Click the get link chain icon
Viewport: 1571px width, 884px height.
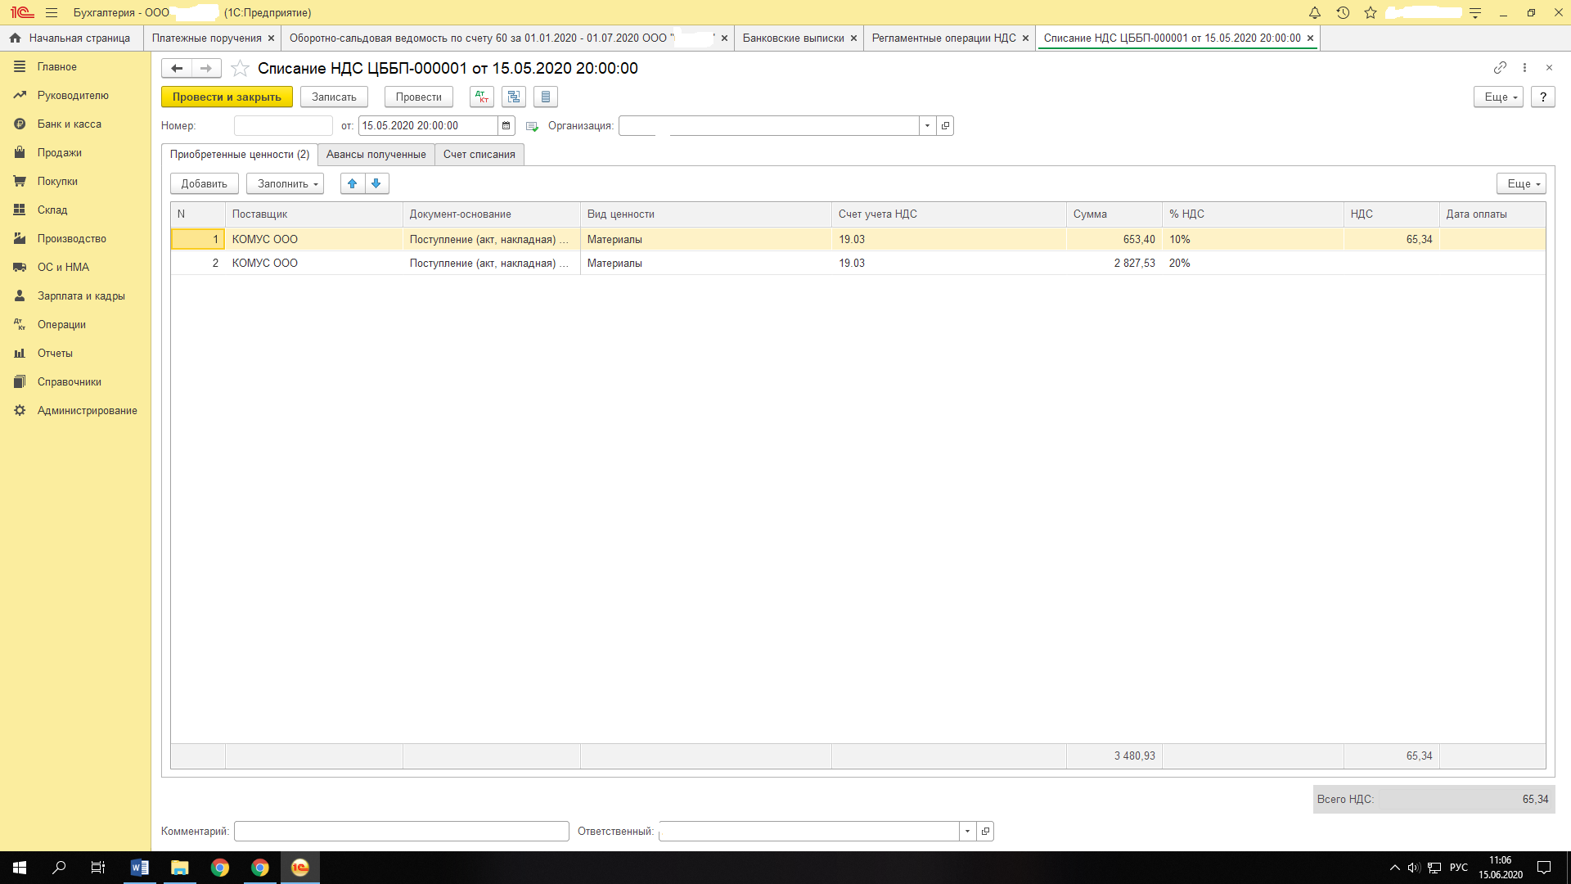(x=1500, y=67)
